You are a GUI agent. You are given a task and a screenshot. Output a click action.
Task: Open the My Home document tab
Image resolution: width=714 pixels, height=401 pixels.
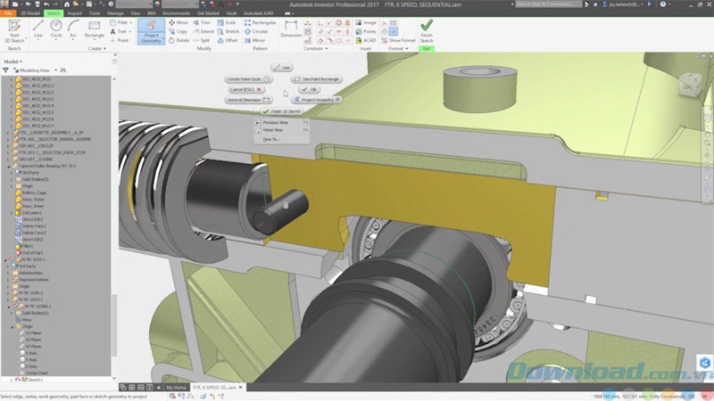pyautogui.click(x=176, y=388)
